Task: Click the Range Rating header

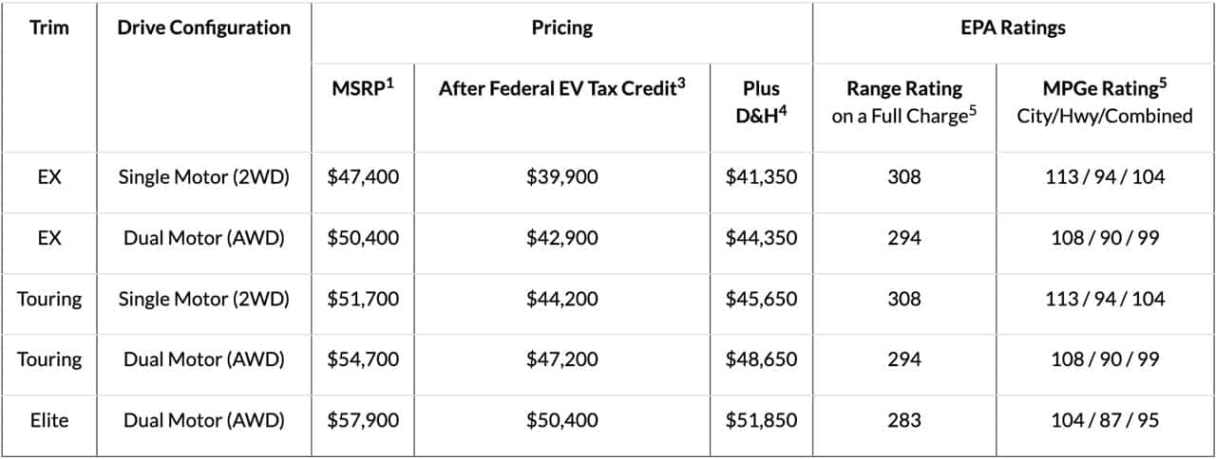Action: [x=904, y=101]
